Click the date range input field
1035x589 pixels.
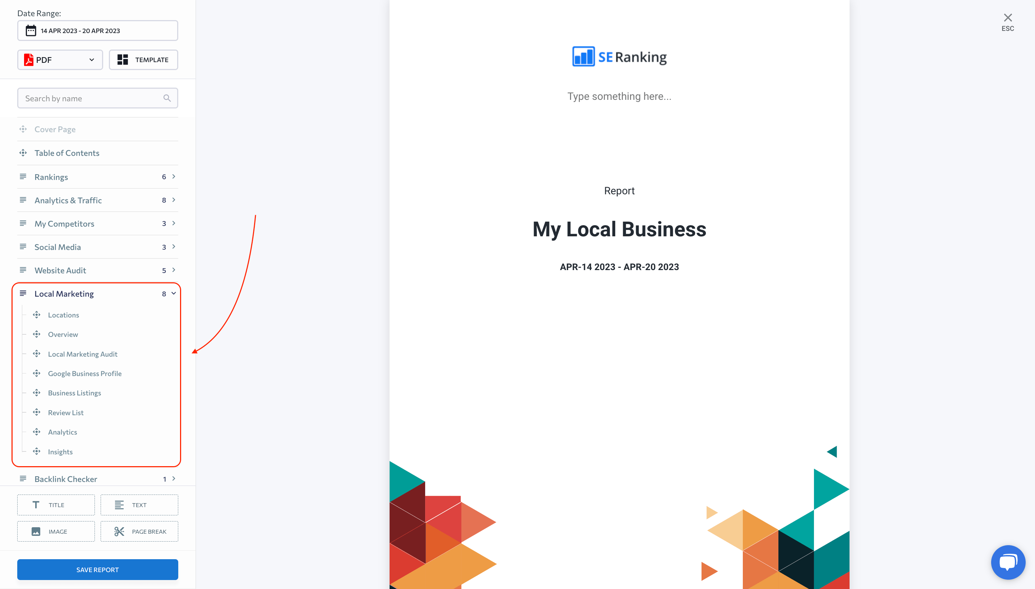click(97, 31)
